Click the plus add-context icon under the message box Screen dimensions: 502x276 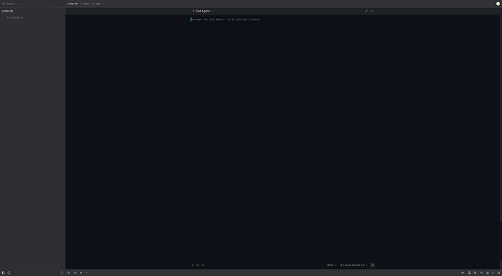point(192,265)
